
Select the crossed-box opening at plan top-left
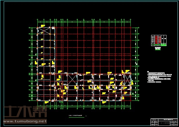point(42,30)
